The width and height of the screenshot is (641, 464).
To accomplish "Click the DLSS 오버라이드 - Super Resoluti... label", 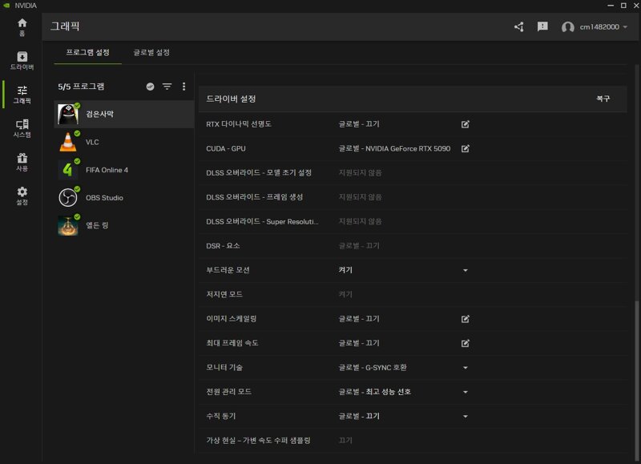I will tap(262, 221).
